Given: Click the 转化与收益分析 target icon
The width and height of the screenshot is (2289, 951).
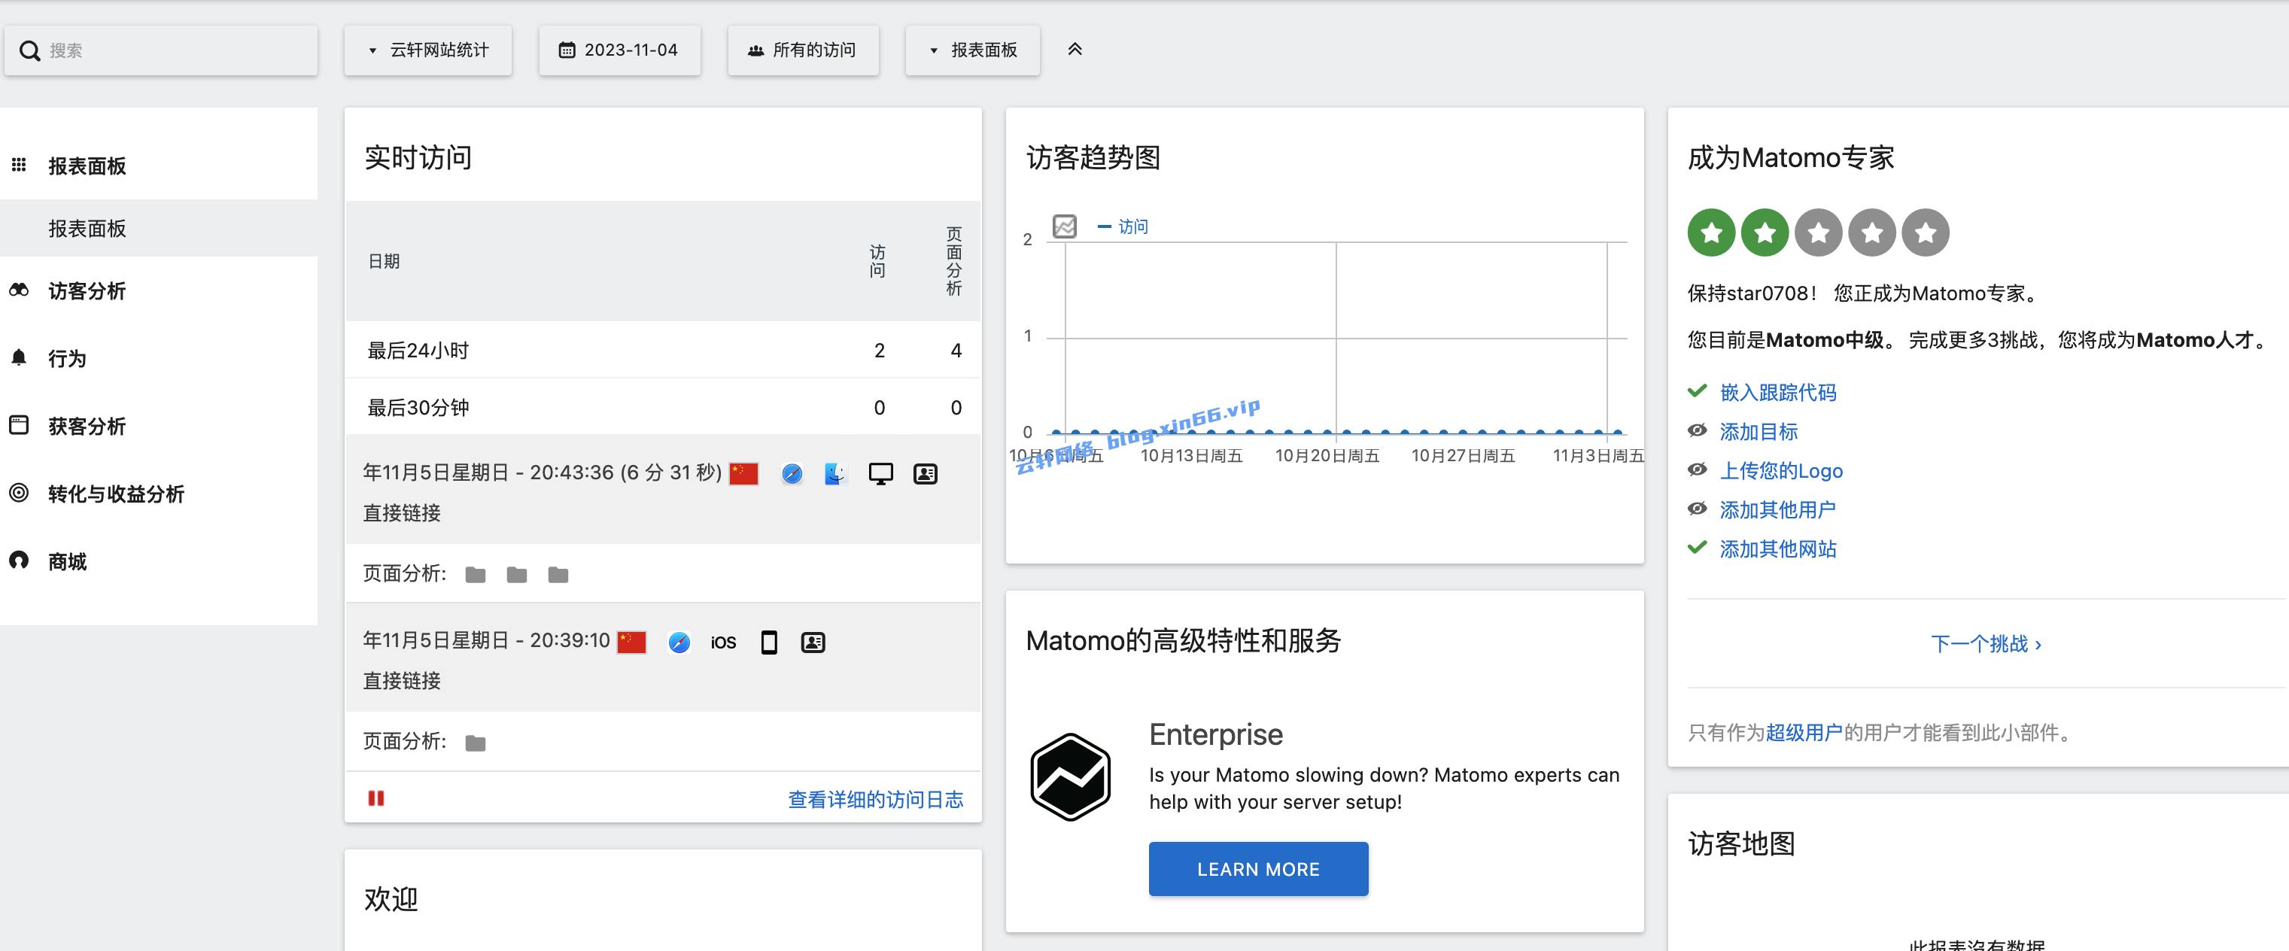Looking at the screenshot, I should pyautogui.click(x=19, y=492).
